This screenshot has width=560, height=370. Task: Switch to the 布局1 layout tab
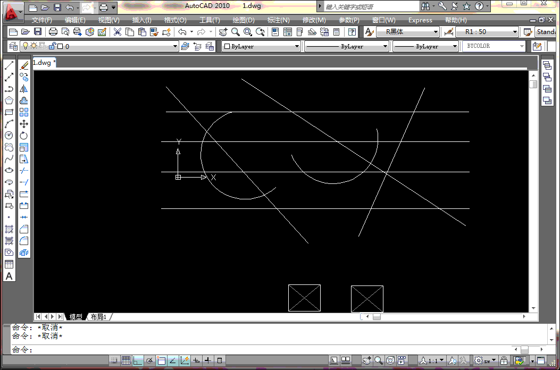98,317
